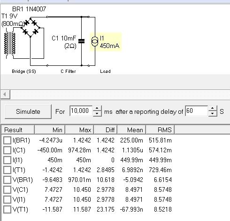
Task: Increase reporting delay with up arrow
Action: (x=213, y=108)
